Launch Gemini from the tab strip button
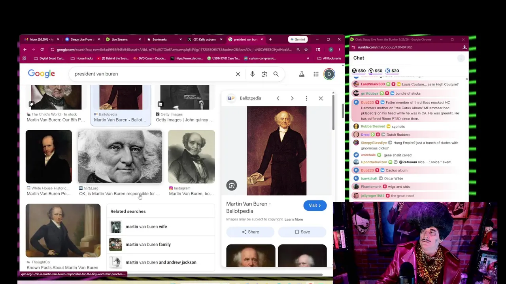 tap(297, 39)
